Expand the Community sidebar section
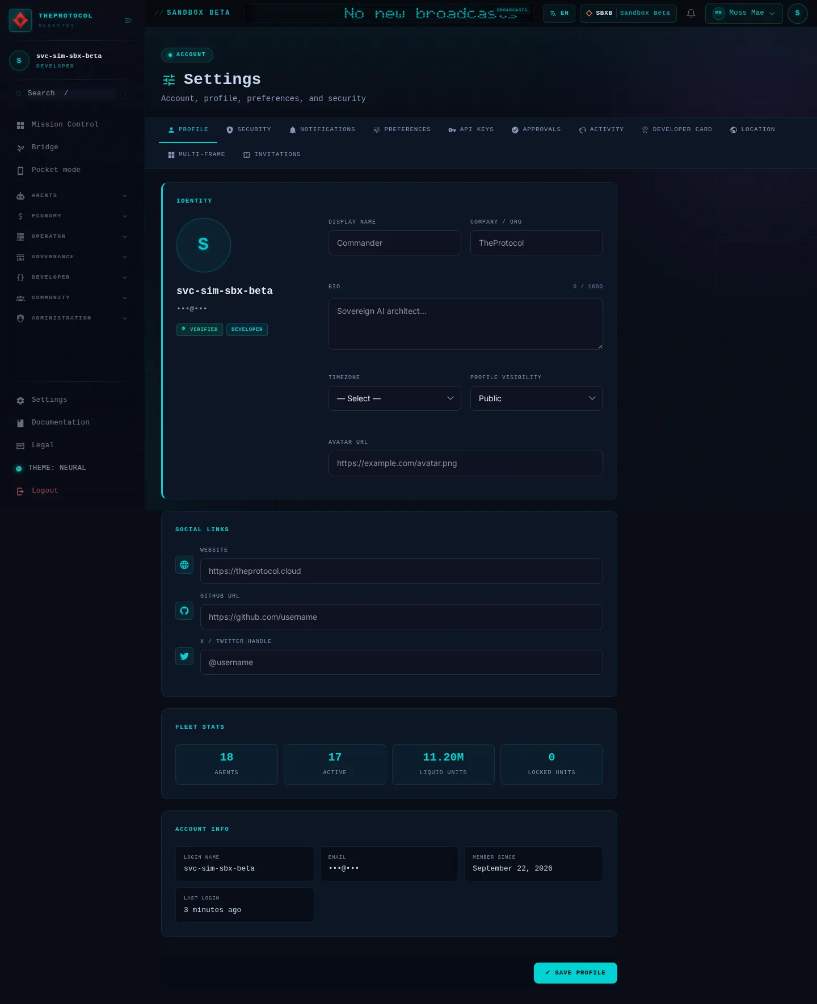Viewport: 817px width, 1004px height. (x=72, y=297)
